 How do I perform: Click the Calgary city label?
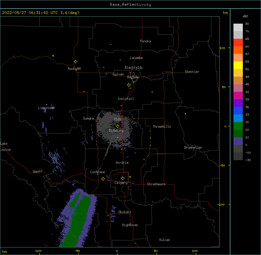[121, 183]
